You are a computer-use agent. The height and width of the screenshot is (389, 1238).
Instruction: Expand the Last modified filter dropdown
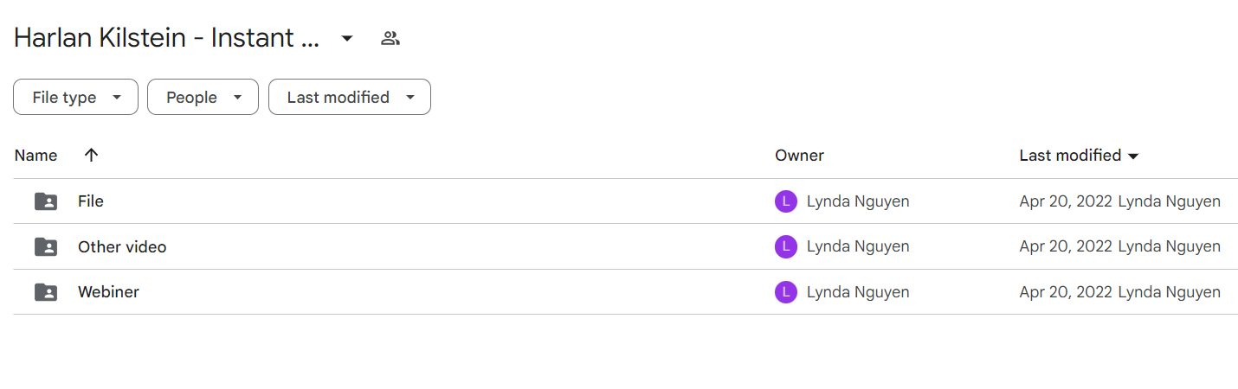(x=349, y=97)
